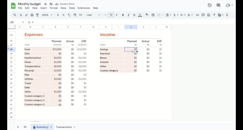This screenshot has height=130, width=243.
Task: Select the Transportation planned $8,000 cell
Action: pos(55,66)
